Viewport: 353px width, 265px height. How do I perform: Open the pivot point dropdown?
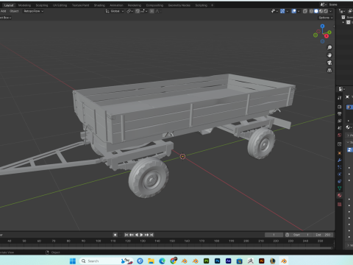[129, 11]
